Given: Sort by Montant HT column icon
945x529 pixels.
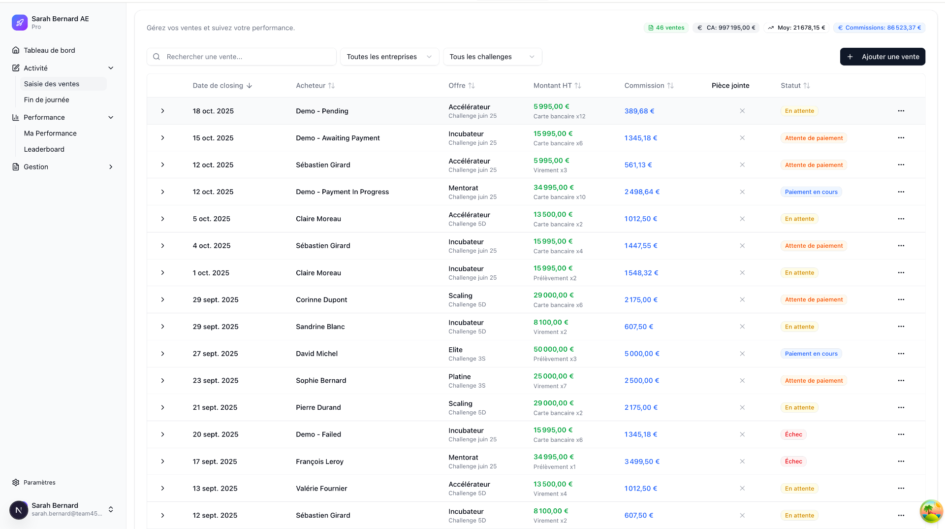Looking at the screenshot, I should [578, 86].
